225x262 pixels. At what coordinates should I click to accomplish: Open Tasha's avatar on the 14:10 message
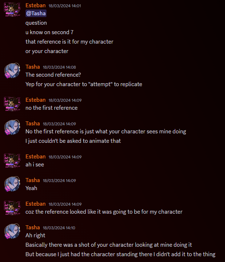12,231
